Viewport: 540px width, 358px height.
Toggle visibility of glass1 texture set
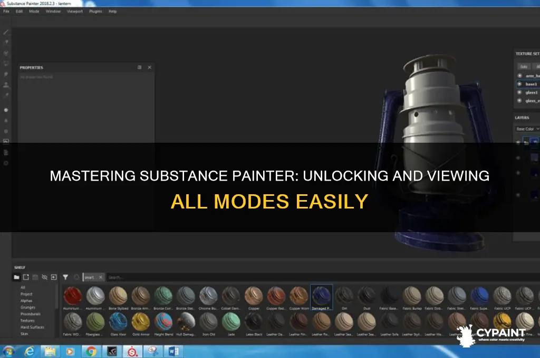click(x=519, y=92)
